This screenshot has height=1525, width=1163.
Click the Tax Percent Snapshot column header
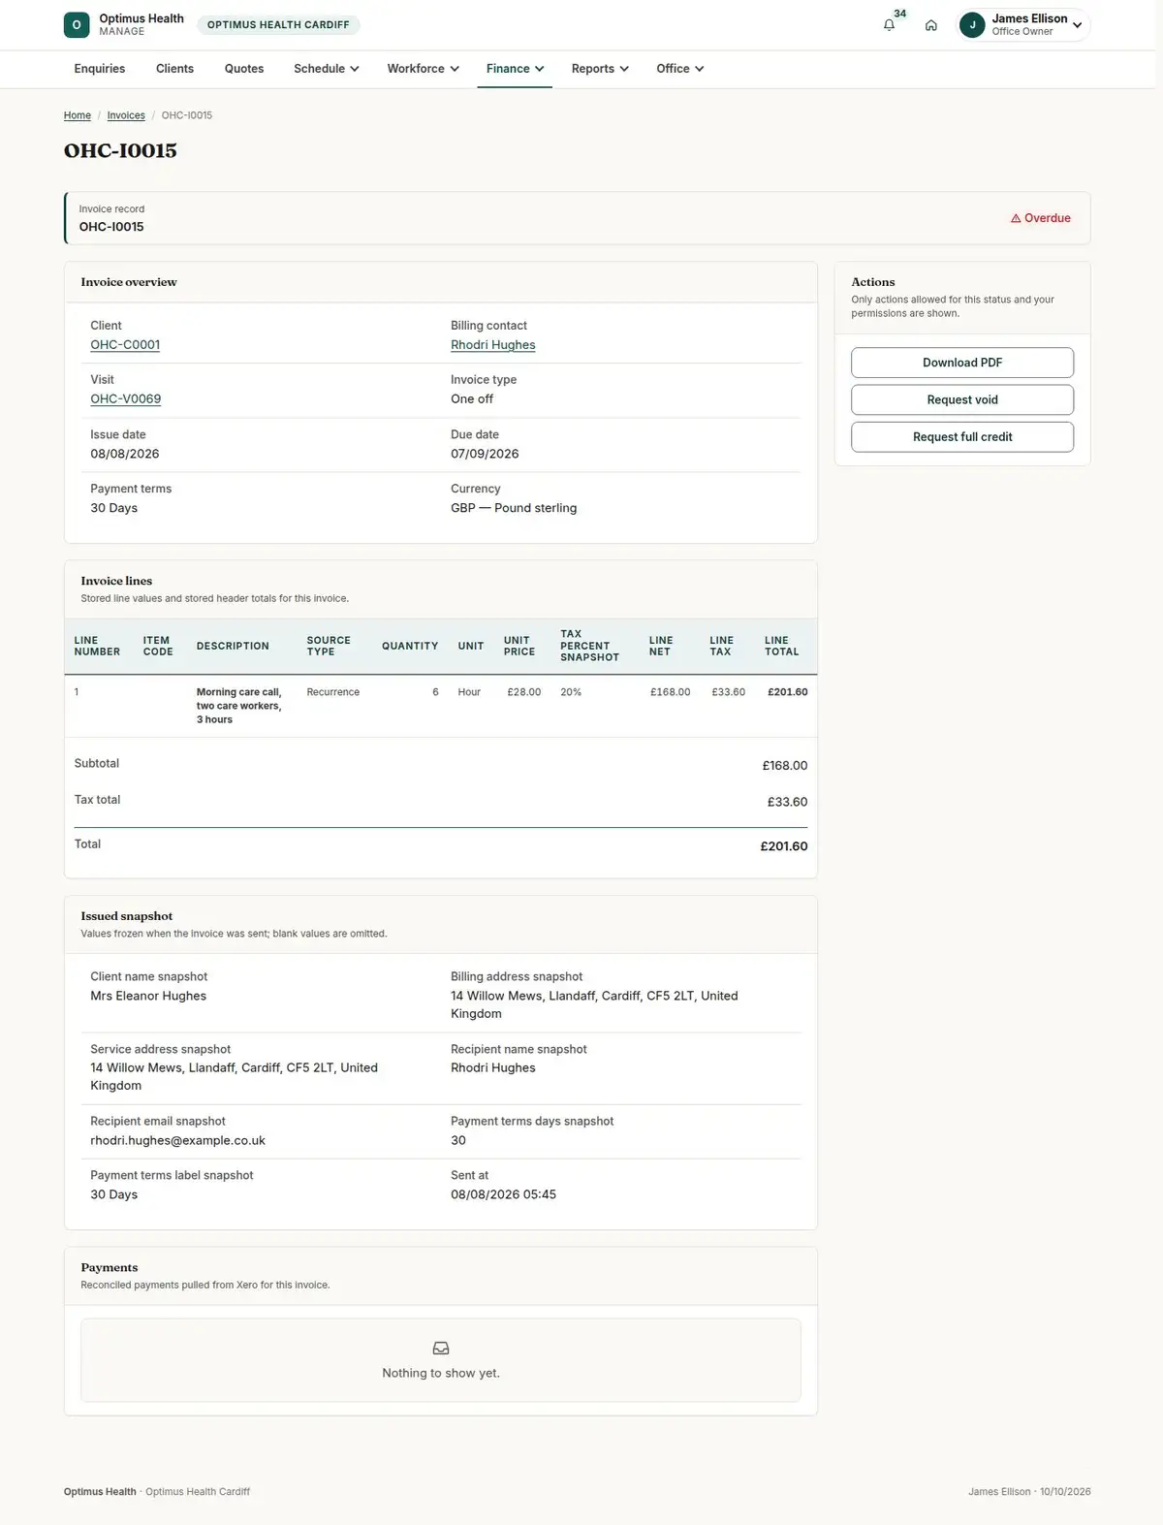(589, 646)
